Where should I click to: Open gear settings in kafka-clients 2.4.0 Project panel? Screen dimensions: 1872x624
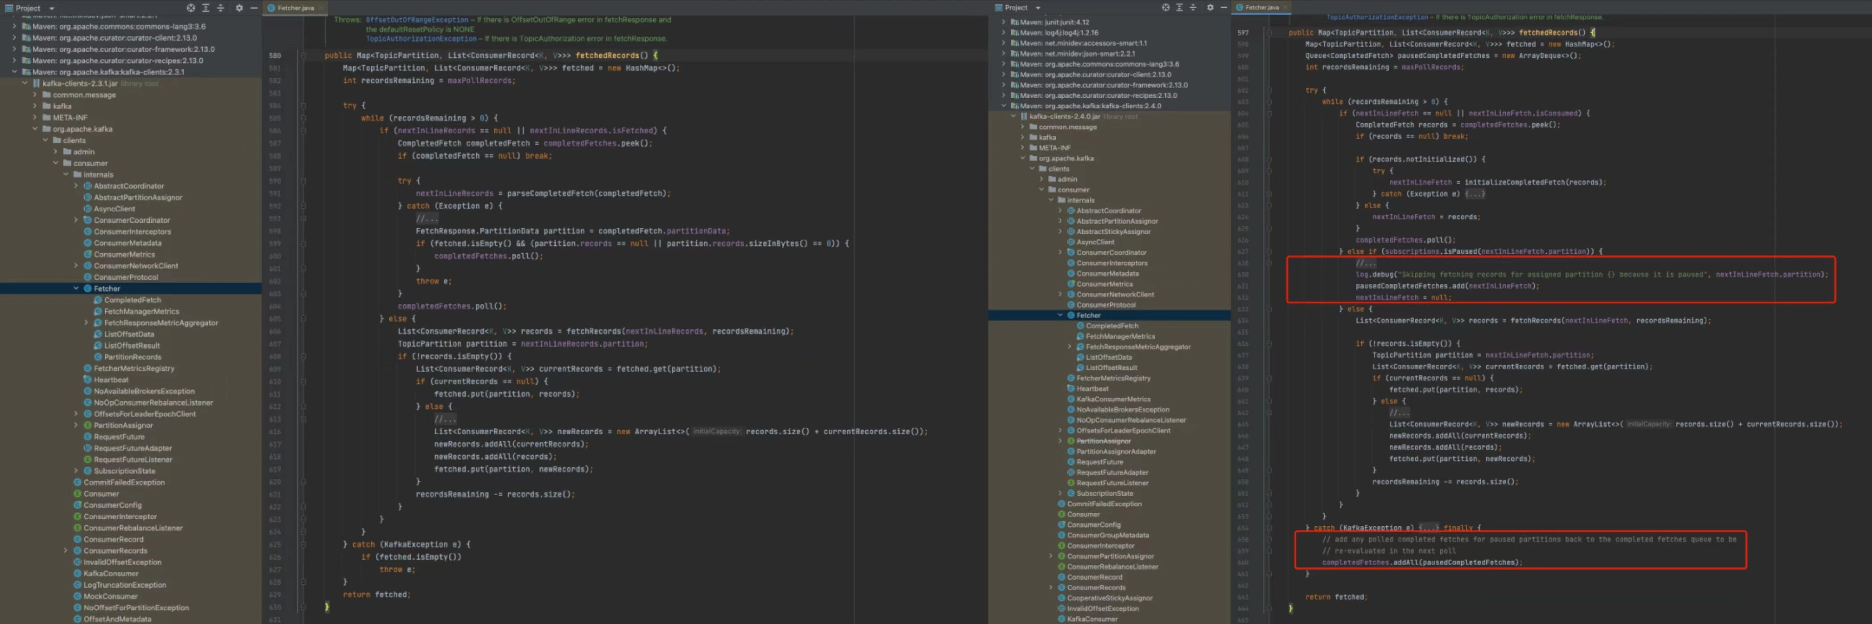(x=1210, y=7)
